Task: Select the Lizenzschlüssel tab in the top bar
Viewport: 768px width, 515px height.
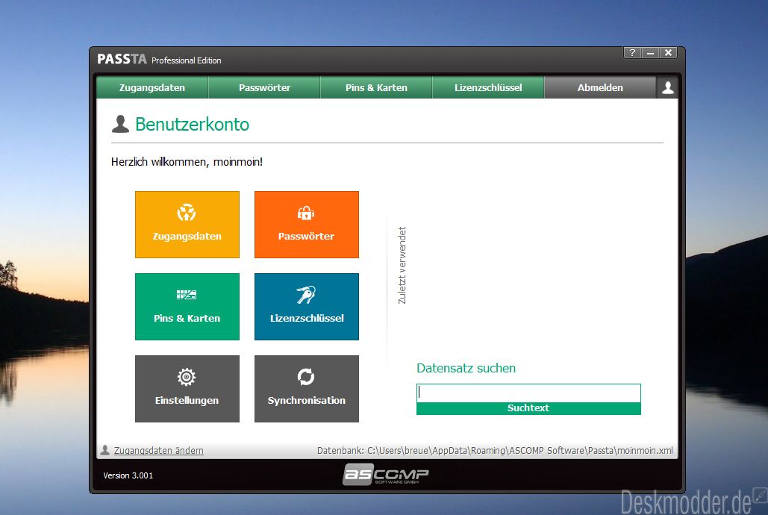Action: point(488,88)
